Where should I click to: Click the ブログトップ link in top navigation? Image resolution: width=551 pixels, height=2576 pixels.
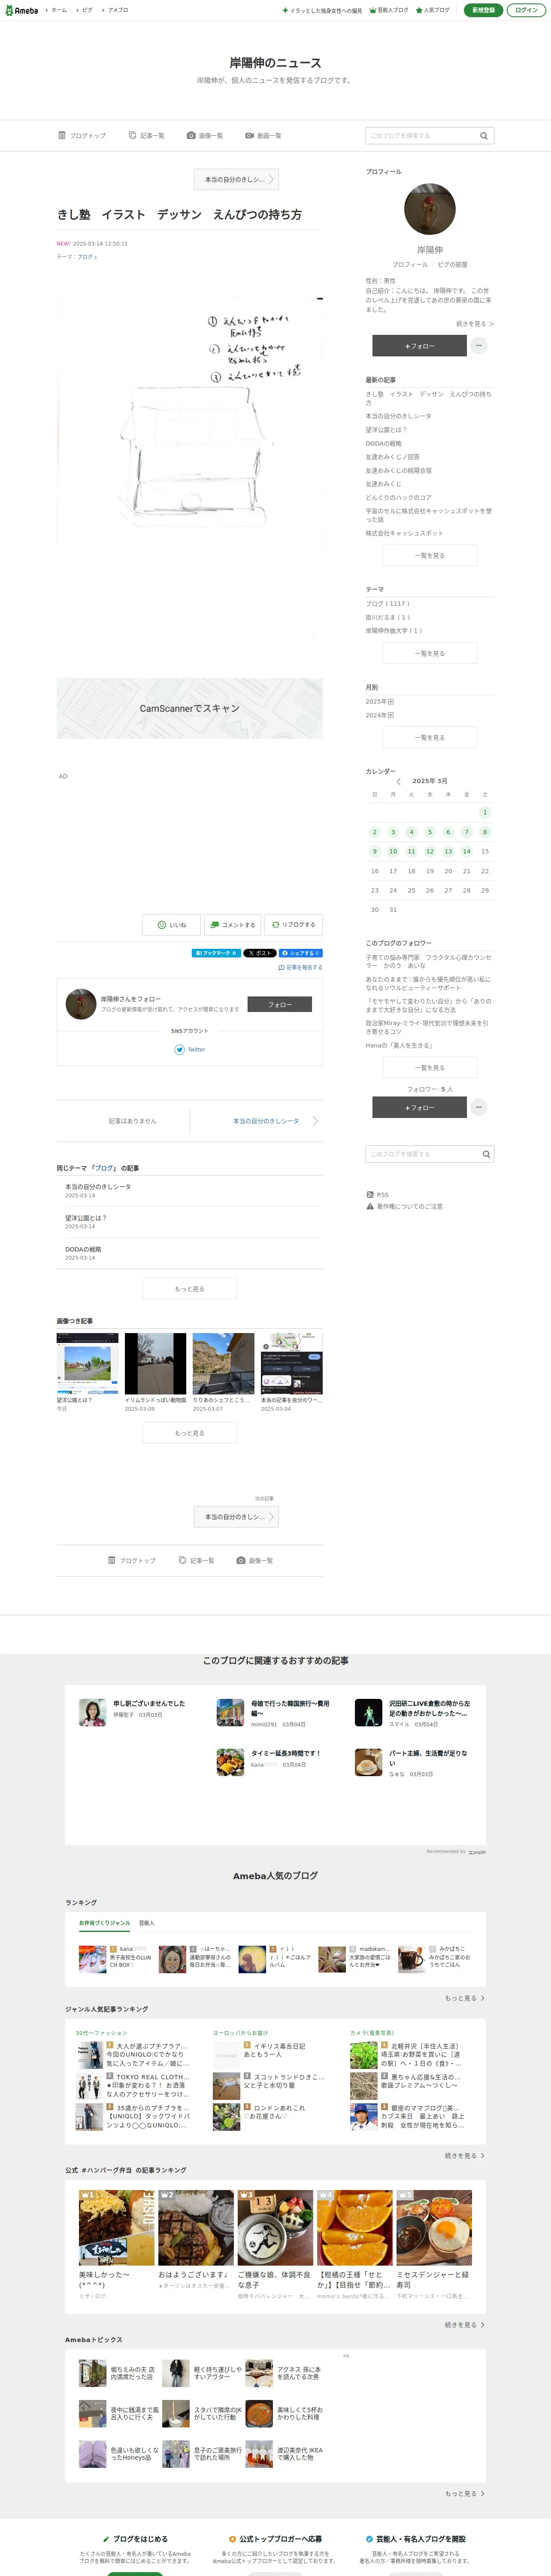[x=82, y=136]
